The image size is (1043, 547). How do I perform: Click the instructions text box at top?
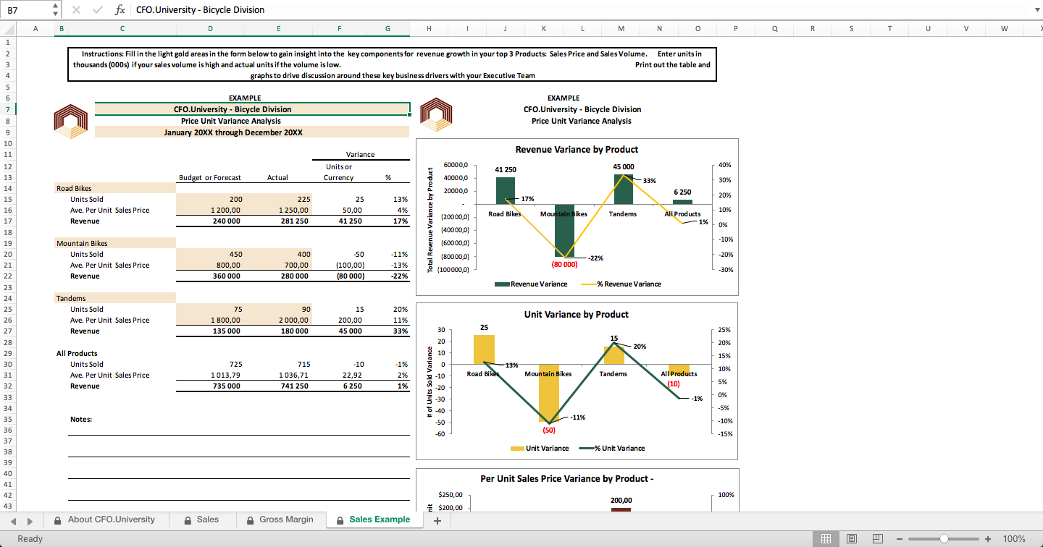(392, 64)
